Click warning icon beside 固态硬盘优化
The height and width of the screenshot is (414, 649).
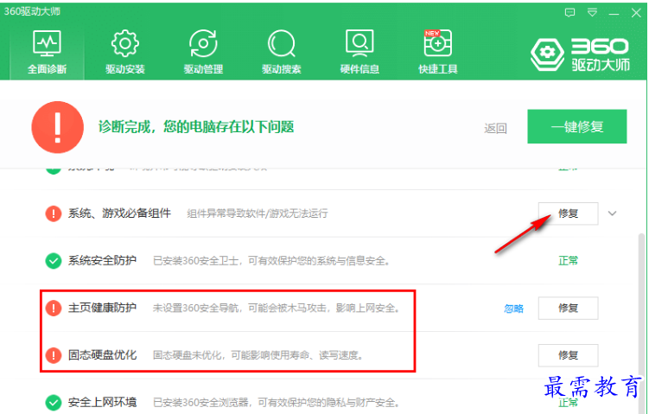[54, 355]
